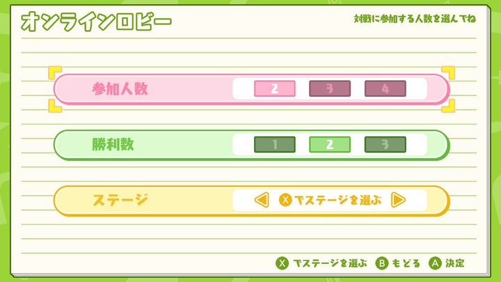Click the B button icon for もどる
Screen dimensions: 501x282
(x=382, y=264)
